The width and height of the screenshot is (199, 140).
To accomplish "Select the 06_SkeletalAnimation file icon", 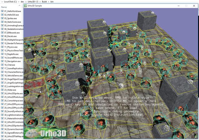I will point(2,29).
